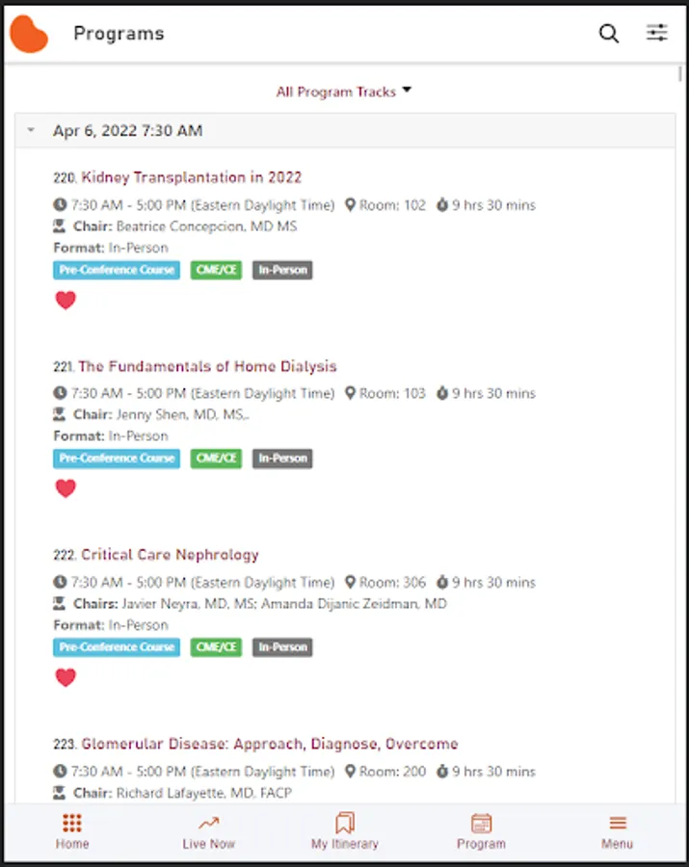Image resolution: width=689 pixels, height=867 pixels.
Task: Open Critical Care Nephrology session link
Action: 170,555
